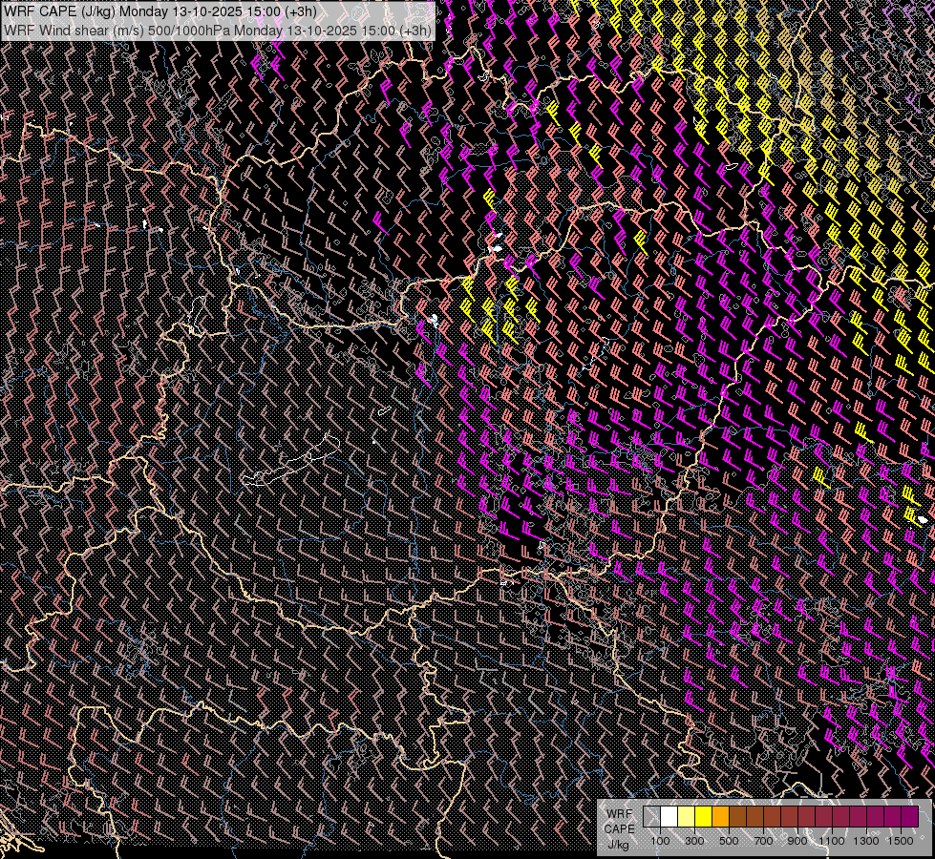Image resolution: width=935 pixels, height=859 pixels.
Task: Click the last purple swatch in legend
Action: pyautogui.click(x=909, y=817)
